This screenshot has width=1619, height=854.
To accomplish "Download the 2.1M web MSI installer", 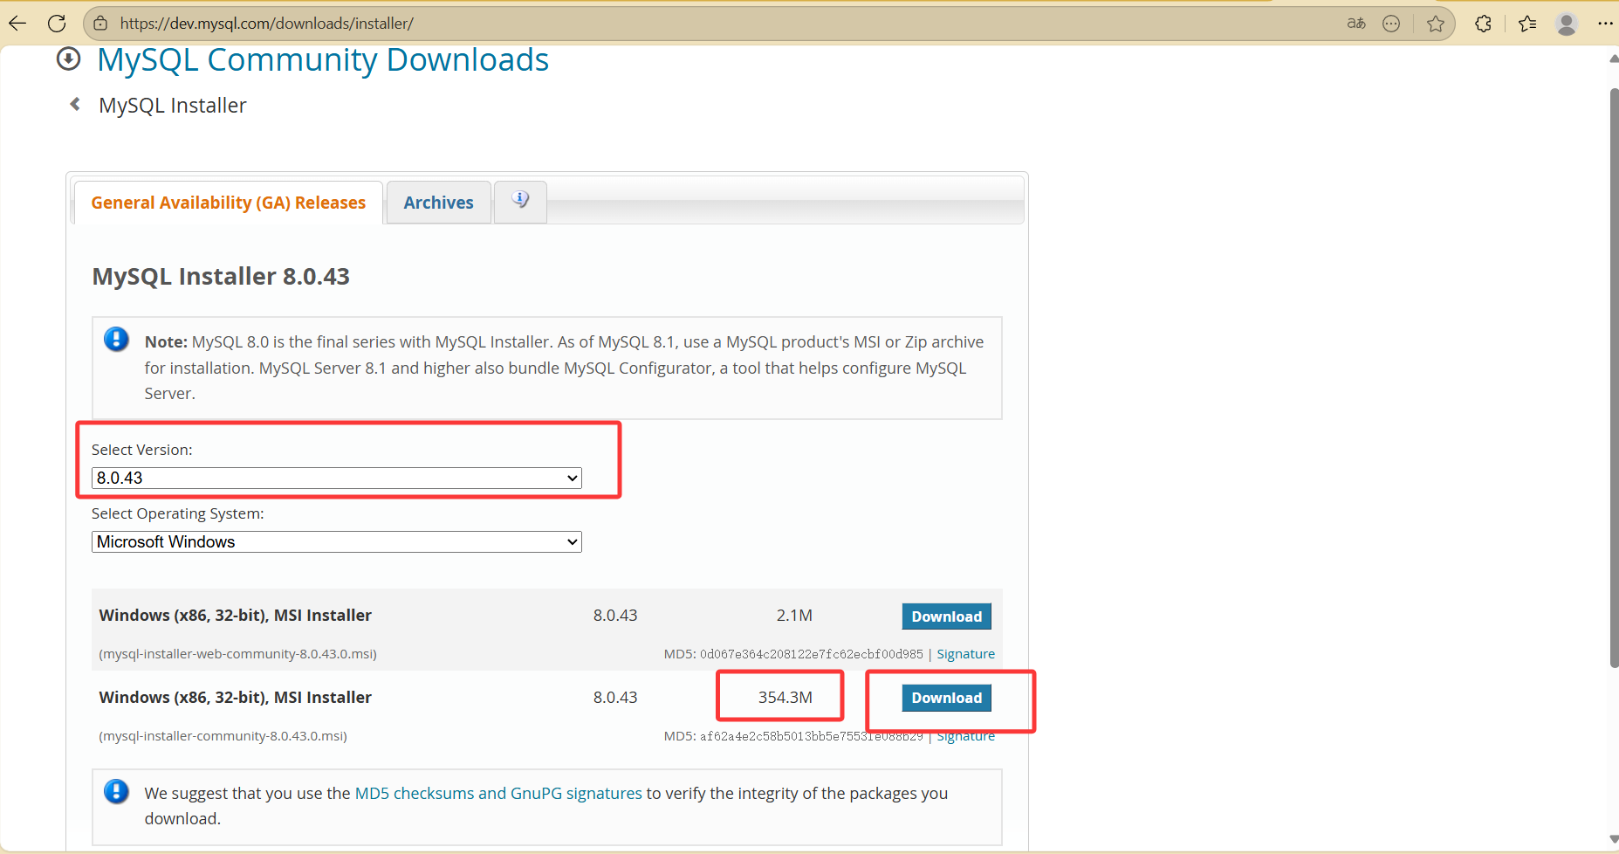I will click(x=946, y=616).
